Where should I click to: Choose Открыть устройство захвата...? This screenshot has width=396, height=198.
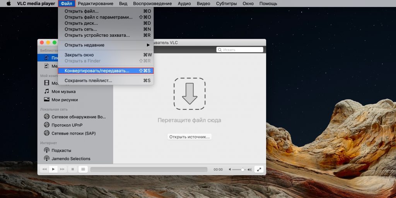pyautogui.click(x=106, y=35)
